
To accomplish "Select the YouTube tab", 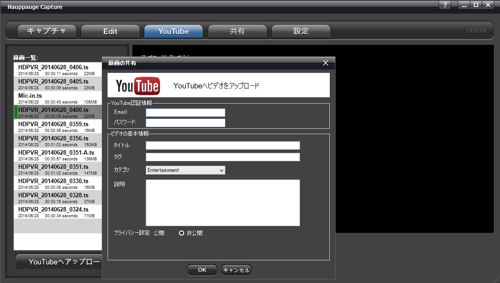I will coord(173,31).
